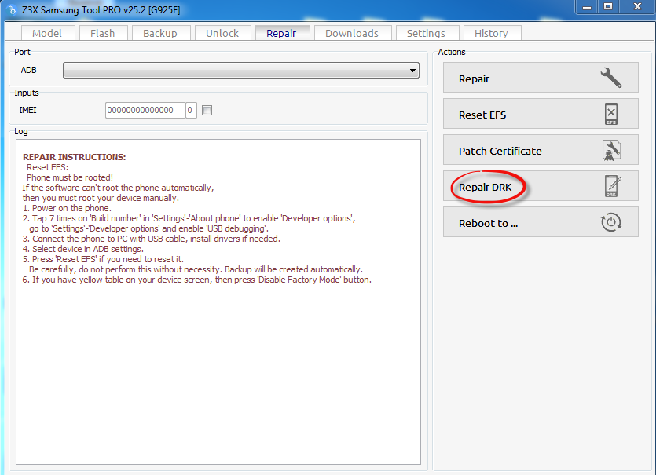656x475 pixels.
Task: Click into the IMEI number field
Action: point(145,111)
